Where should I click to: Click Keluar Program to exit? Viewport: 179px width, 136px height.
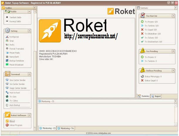click(x=16, y=125)
